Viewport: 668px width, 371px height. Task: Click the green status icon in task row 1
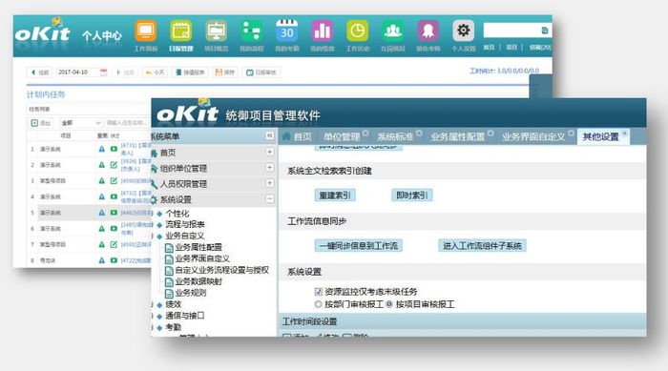[x=114, y=149]
